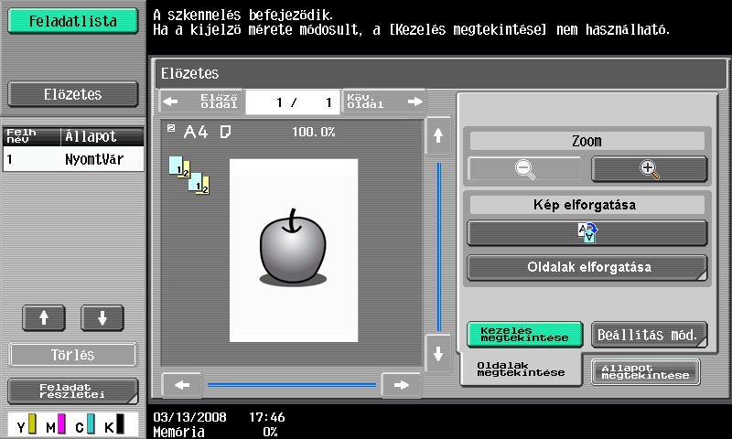This screenshot has height=439, width=732.
Task: Click the vertical blue scroll bar
Action: (439, 247)
